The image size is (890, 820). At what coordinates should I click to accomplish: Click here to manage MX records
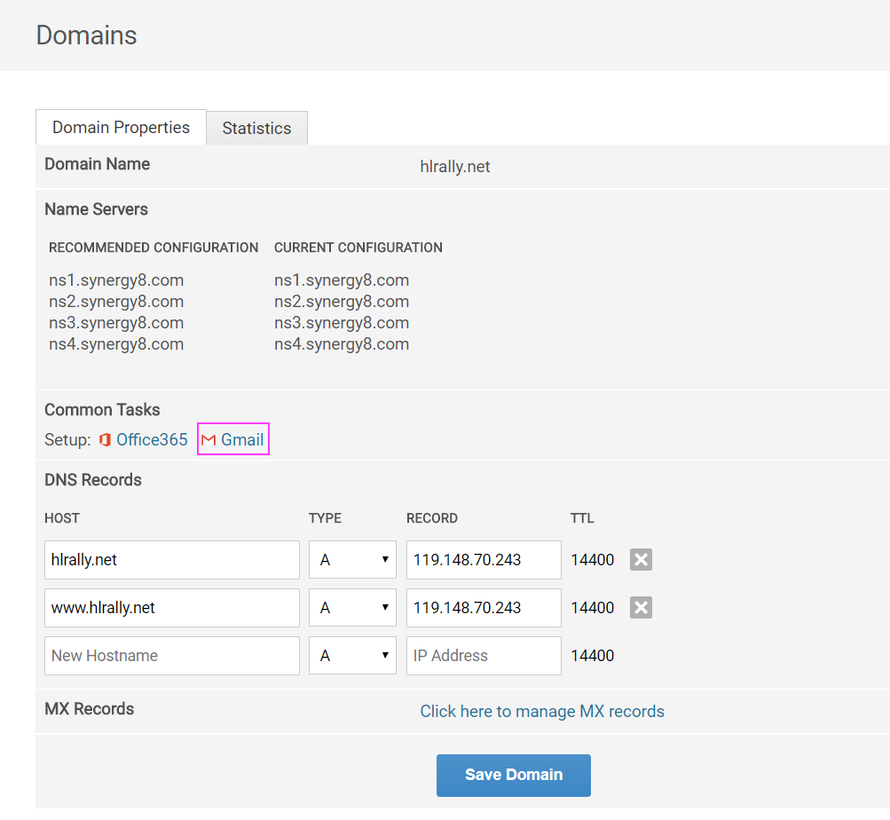tap(542, 711)
